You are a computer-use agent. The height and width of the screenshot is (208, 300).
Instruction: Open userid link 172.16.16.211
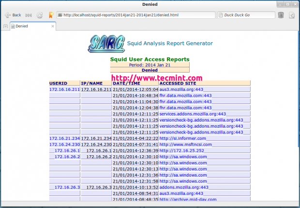[x=64, y=89]
